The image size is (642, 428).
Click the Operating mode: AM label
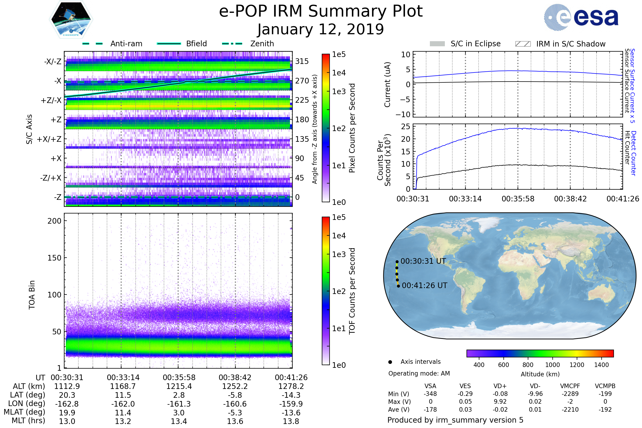(x=419, y=373)
